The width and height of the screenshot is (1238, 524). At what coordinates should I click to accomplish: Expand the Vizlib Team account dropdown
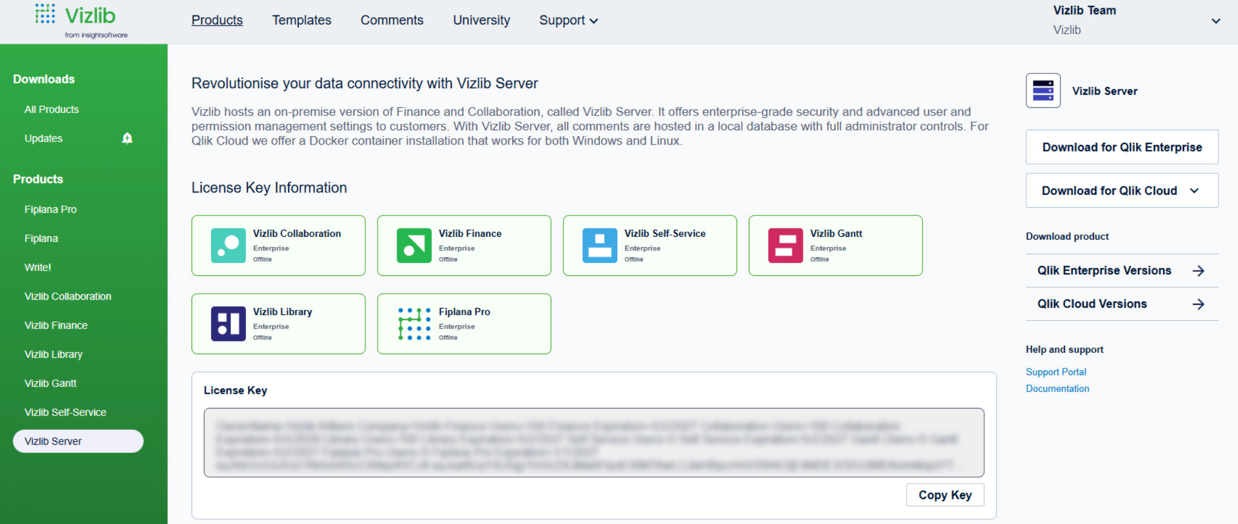coord(1215,21)
